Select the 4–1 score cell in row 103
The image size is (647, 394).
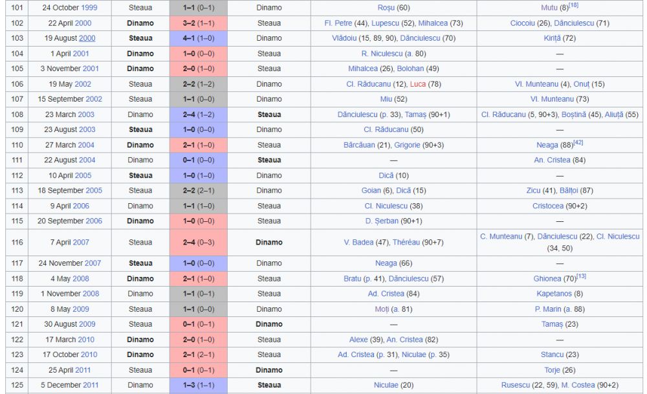click(199, 38)
